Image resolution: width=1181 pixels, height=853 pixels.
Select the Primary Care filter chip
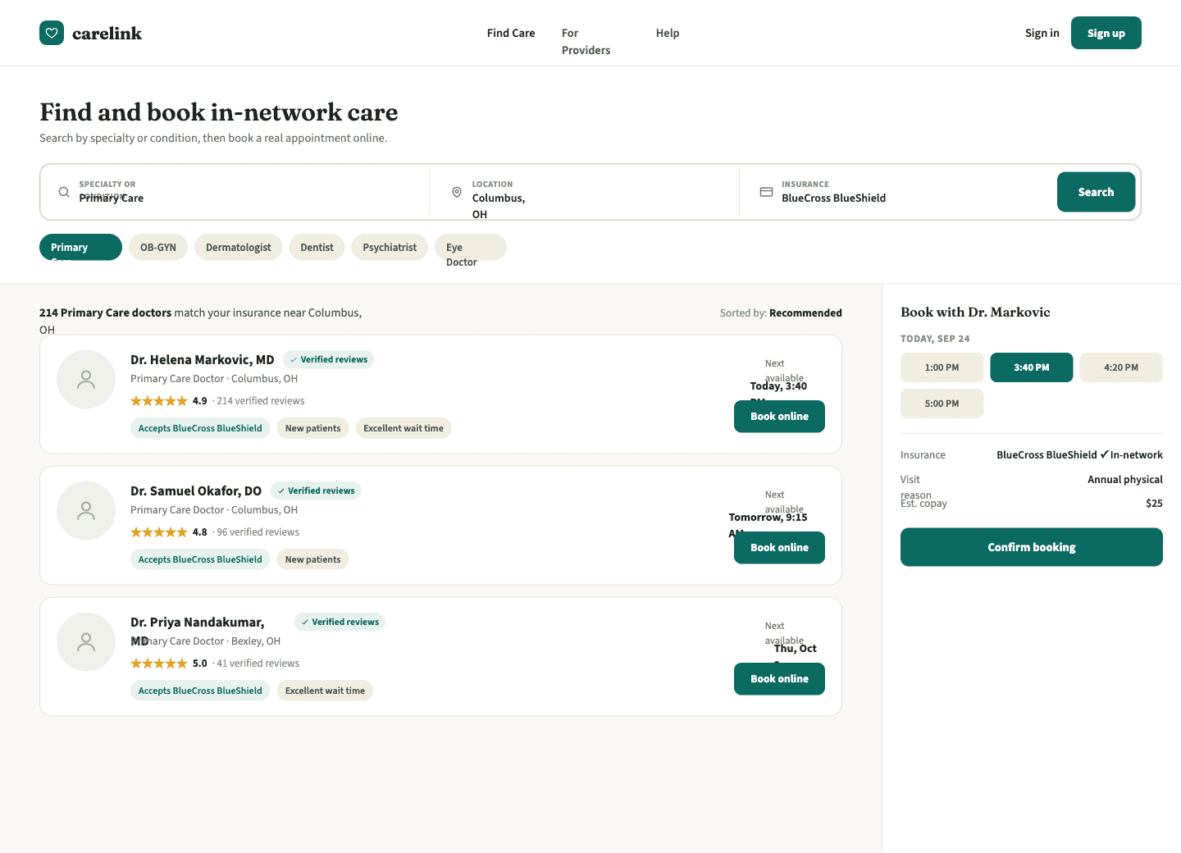click(x=80, y=247)
